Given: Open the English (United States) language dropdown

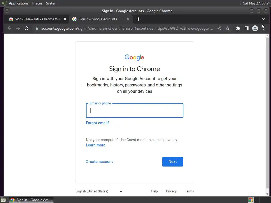Looking at the screenshot, I should pos(99,191).
